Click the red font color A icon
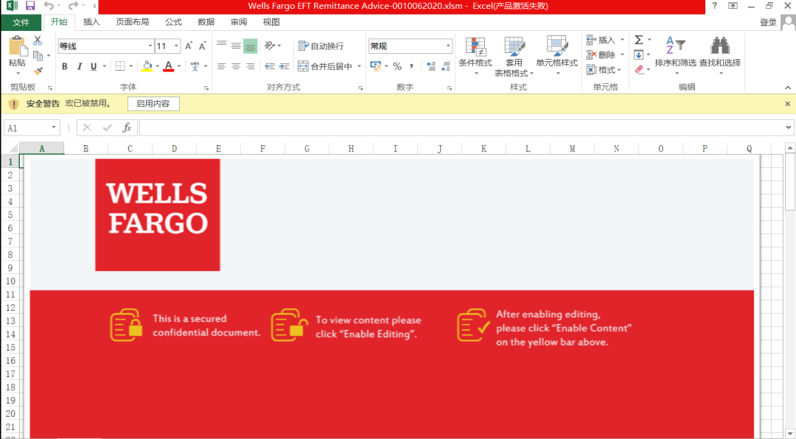Viewport: 796px width, 439px height. coord(169,66)
